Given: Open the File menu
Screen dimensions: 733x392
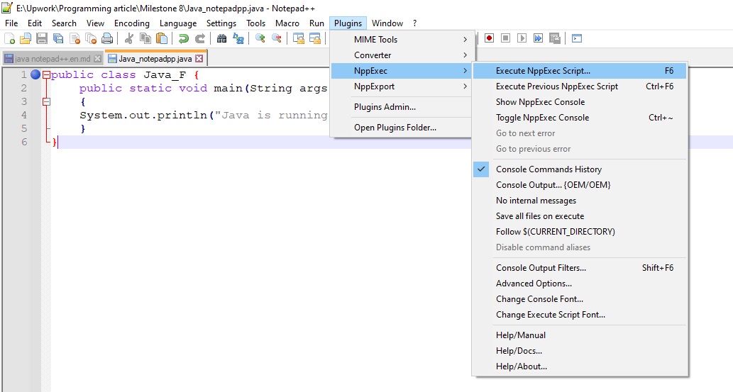Looking at the screenshot, I should tap(11, 23).
